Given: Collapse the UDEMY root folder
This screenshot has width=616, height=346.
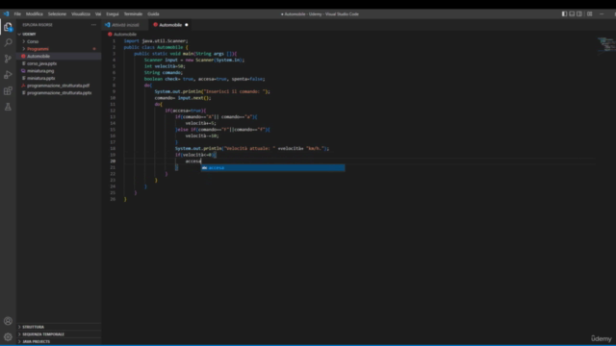Looking at the screenshot, I should point(59,35).
